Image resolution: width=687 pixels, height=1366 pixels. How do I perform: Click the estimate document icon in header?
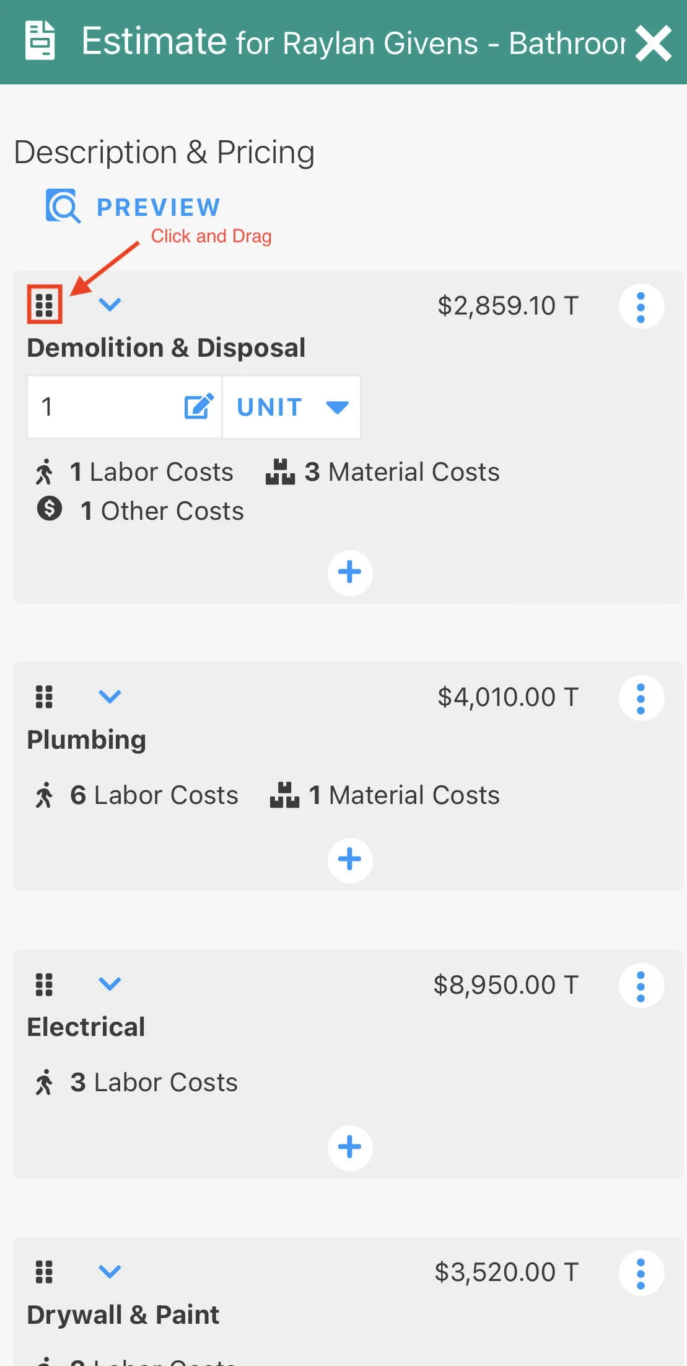tap(40, 41)
